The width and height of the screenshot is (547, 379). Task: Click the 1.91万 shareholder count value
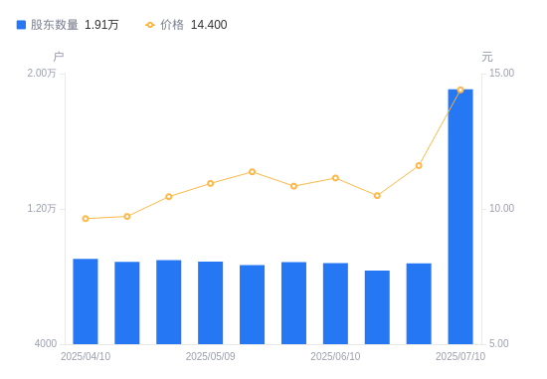tap(101, 25)
